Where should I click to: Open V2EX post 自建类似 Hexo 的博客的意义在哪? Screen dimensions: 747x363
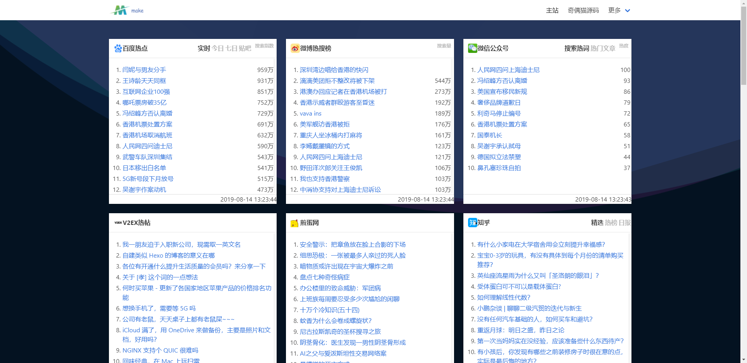tap(169, 255)
